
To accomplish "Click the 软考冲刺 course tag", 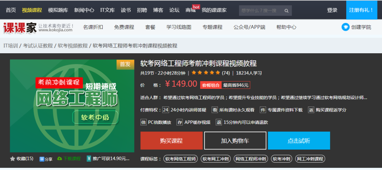I will point(282,159).
